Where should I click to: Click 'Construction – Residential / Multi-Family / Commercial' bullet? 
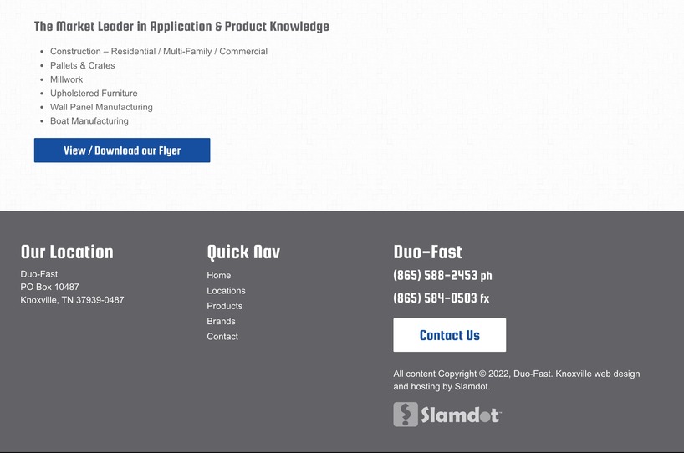159,52
